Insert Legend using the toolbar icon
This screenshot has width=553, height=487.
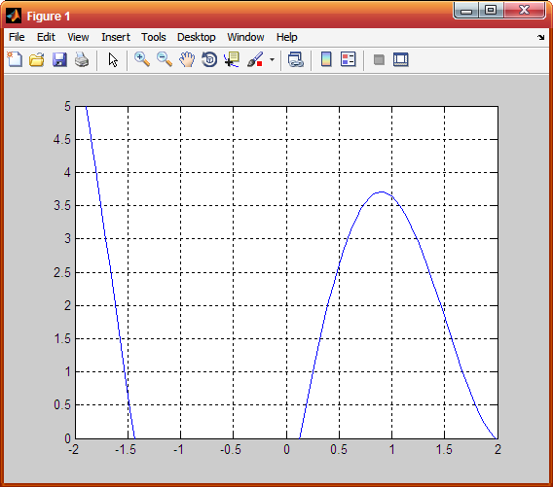(x=349, y=59)
